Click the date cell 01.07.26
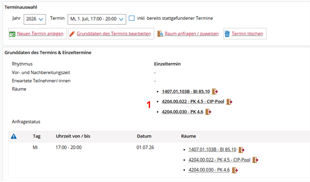This screenshot has height=182, width=310. pos(145,148)
